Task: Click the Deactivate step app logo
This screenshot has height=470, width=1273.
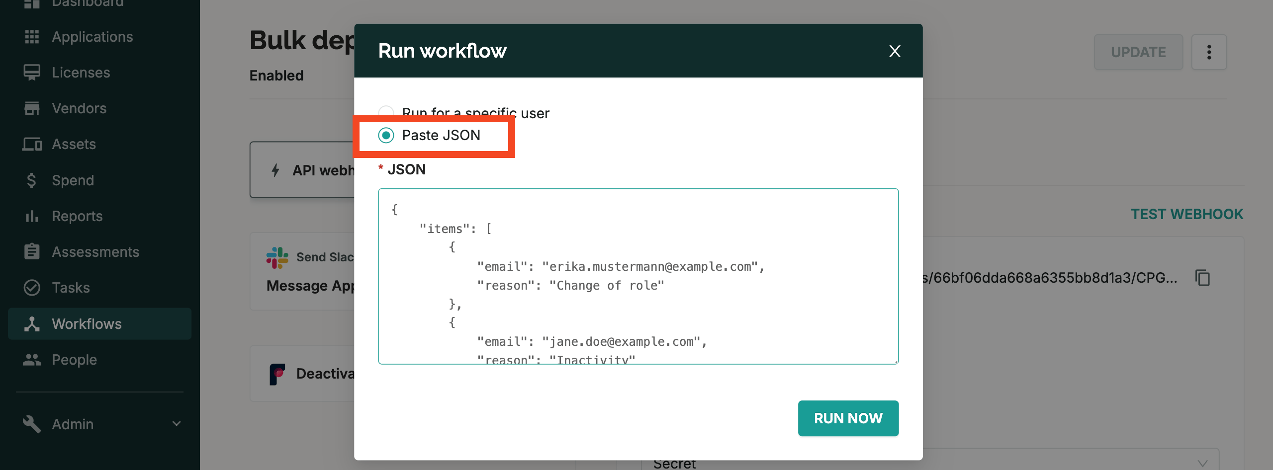Action: pos(277,374)
